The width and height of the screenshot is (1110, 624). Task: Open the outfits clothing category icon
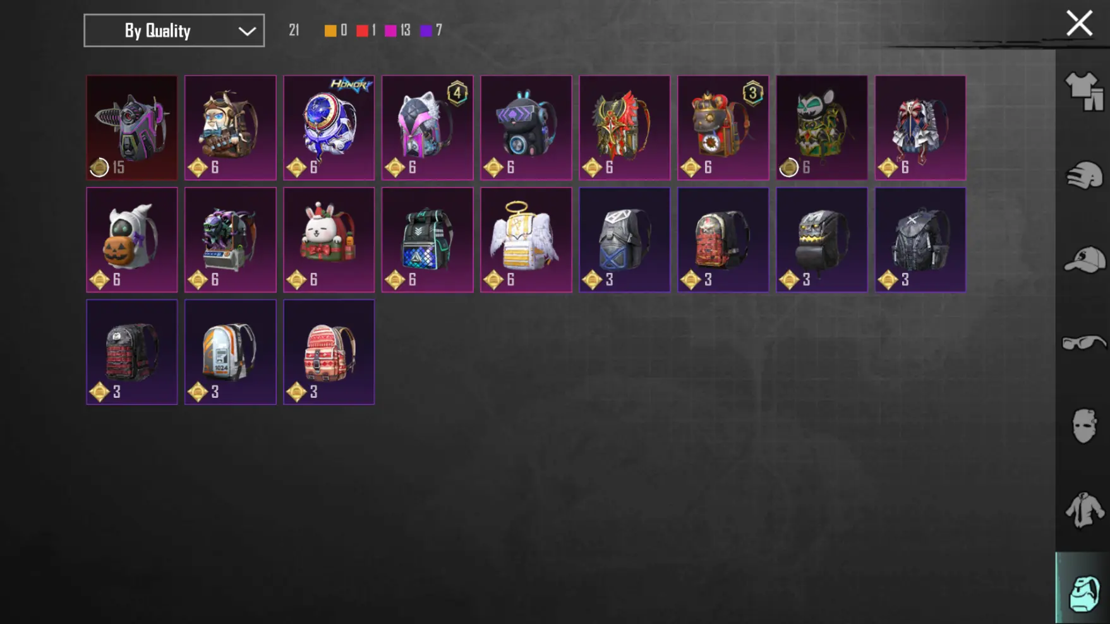(x=1084, y=92)
